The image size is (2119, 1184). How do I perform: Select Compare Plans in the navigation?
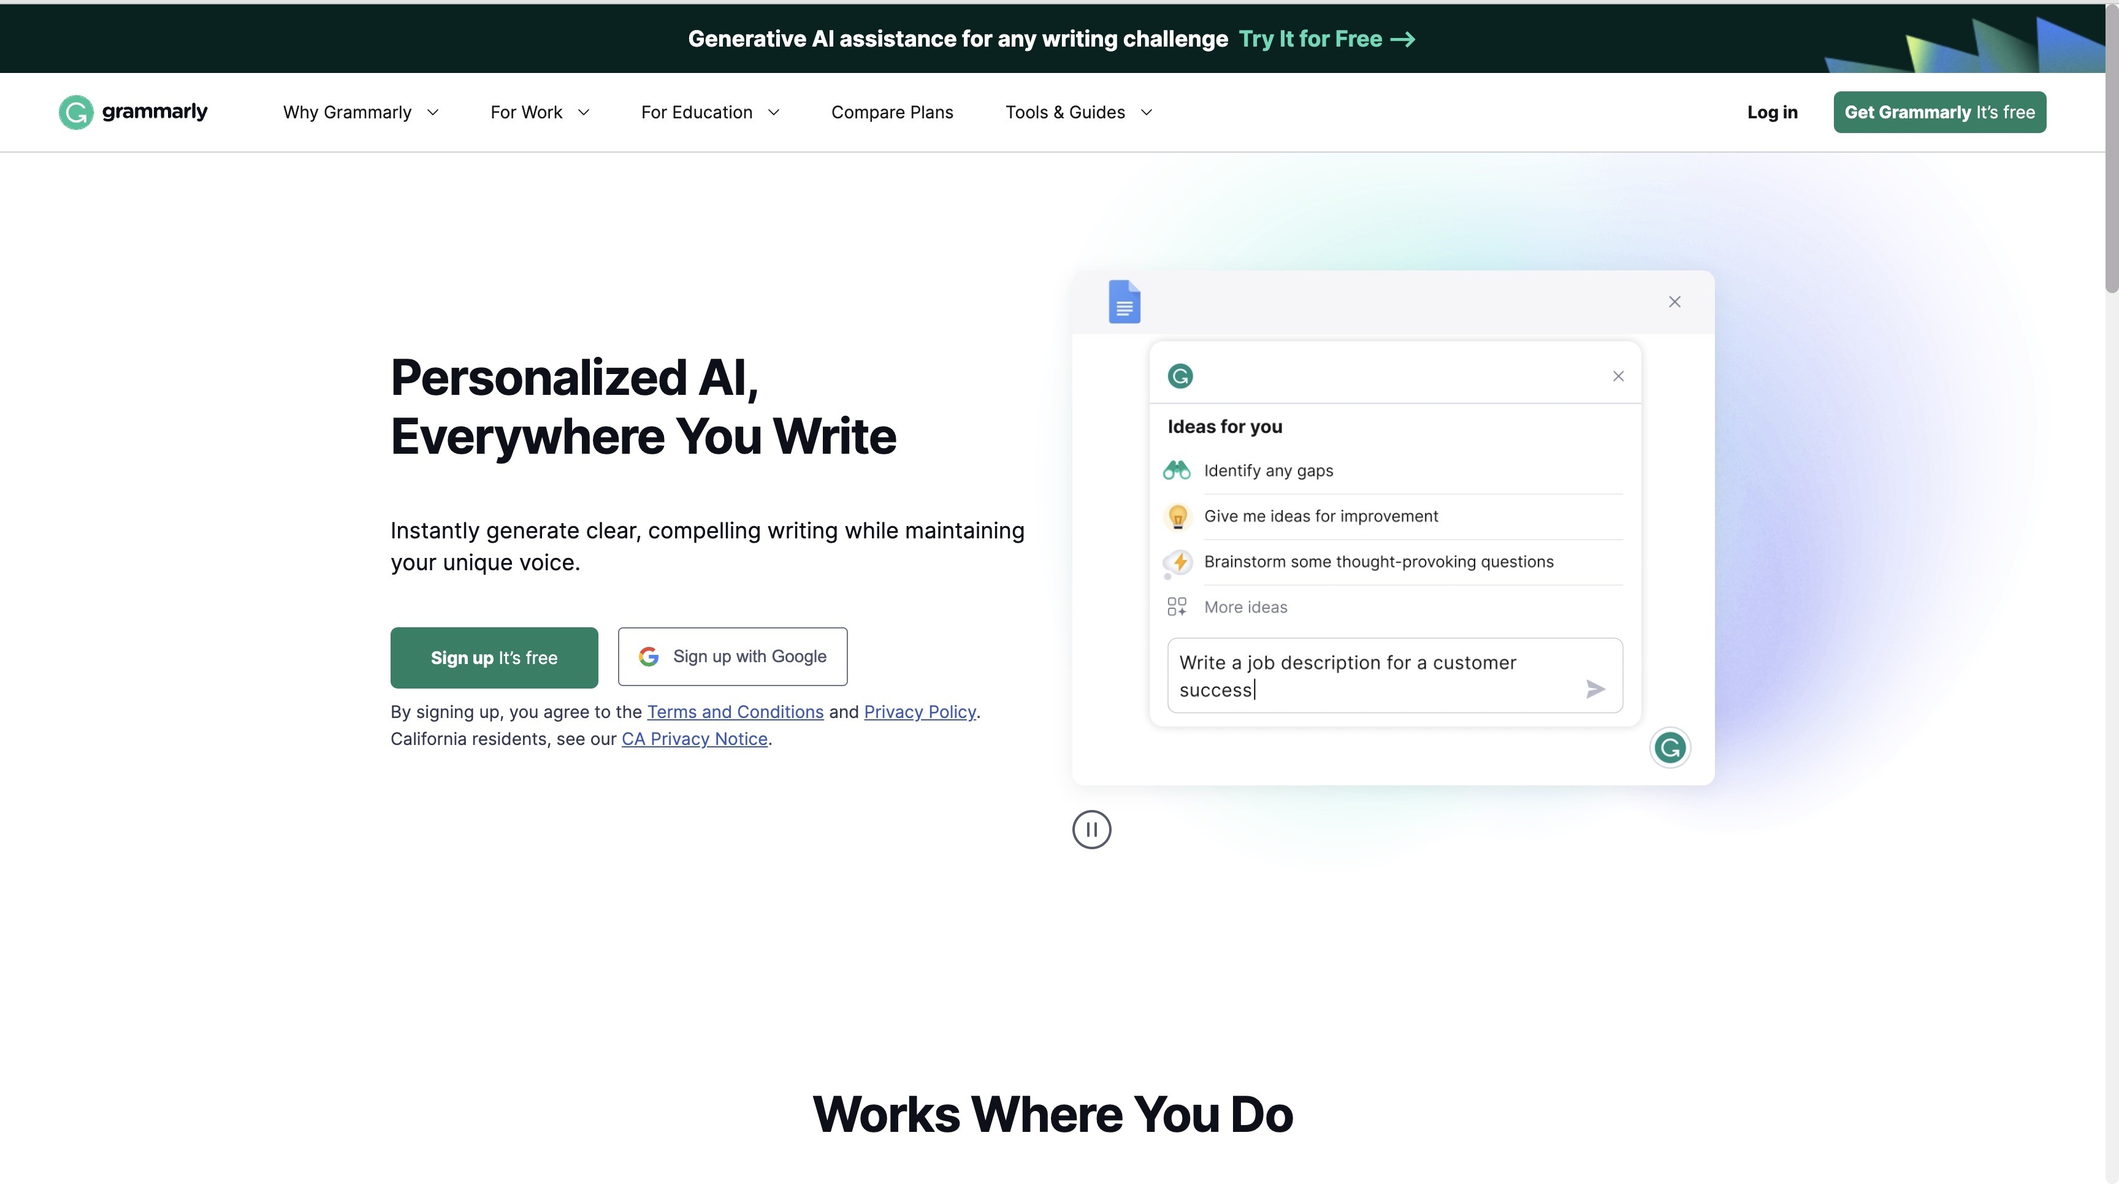(892, 112)
